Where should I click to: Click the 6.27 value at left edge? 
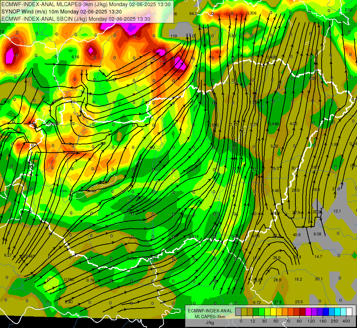pyautogui.click(x=8, y=255)
